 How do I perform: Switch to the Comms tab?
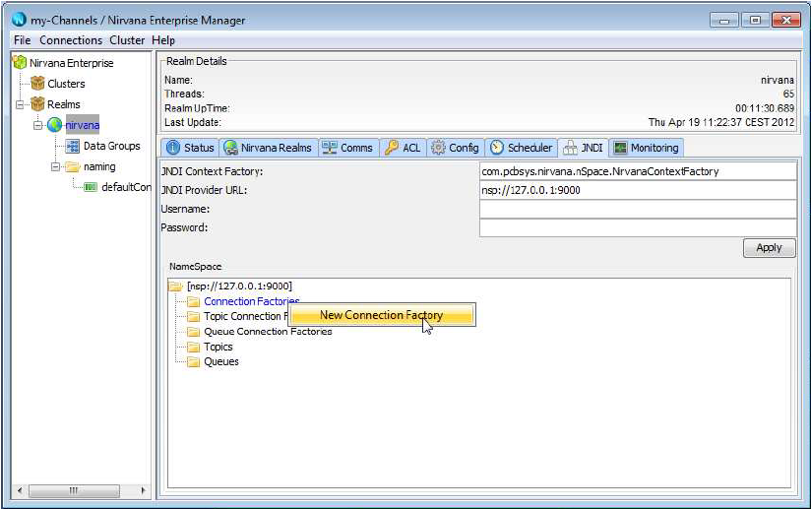[348, 148]
